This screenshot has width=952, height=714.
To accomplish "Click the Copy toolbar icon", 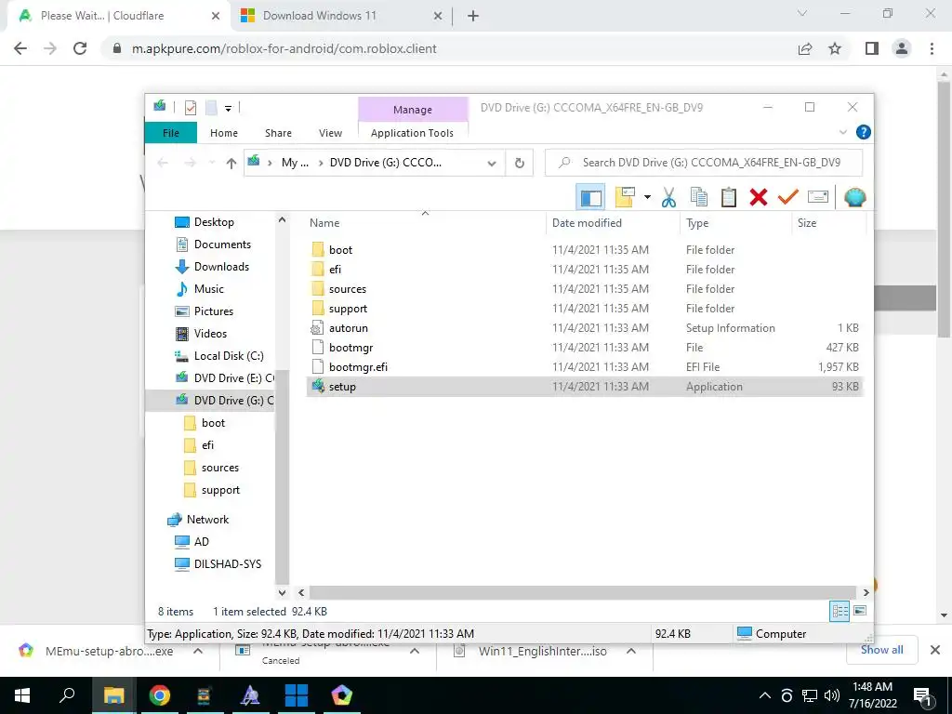I will 699,197.
